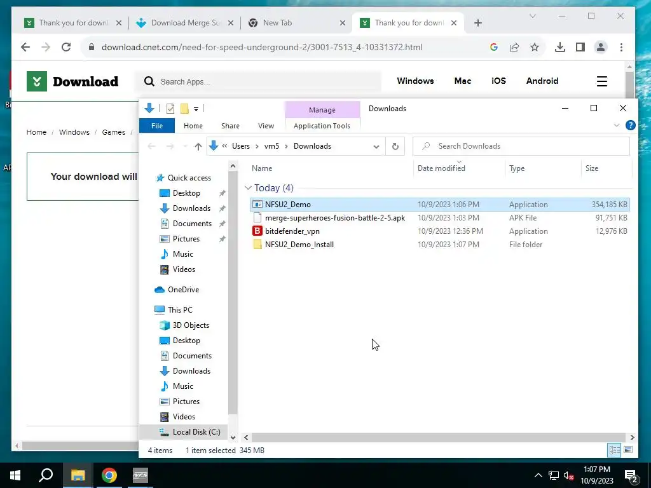Open the CNET hamburger menu
The height and width of the screenshot is (488, 651).
[x=601, y=81]
